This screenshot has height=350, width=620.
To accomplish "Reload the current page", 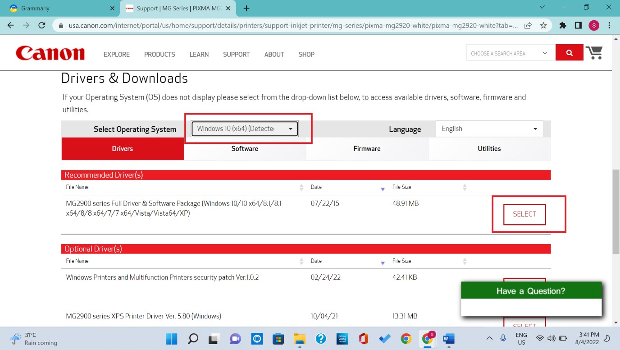I will pyautogui.click(x=41, y=26).
